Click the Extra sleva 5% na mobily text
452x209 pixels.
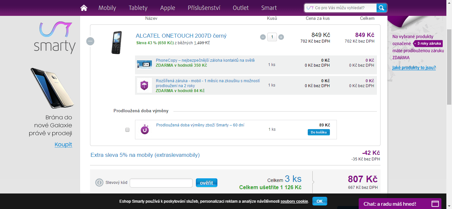click(145, 155)
